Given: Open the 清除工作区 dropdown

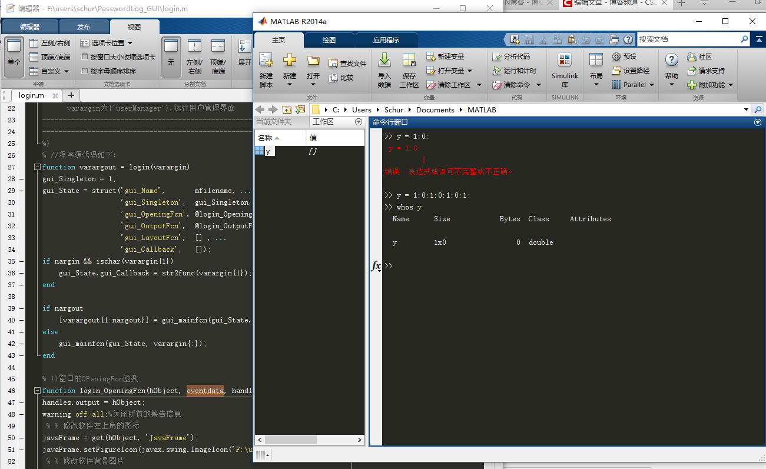Looking at the screenshot, I should point(479,85).
